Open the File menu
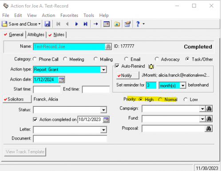 point(6,15)
